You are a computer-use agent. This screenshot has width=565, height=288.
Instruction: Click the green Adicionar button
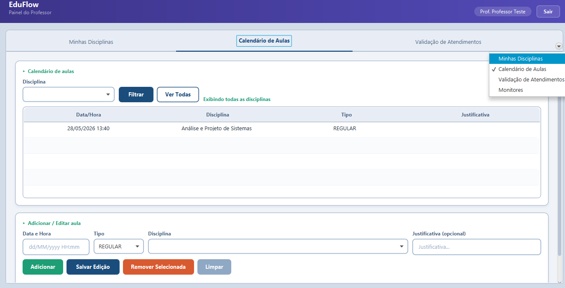click(x=43, y=267)
